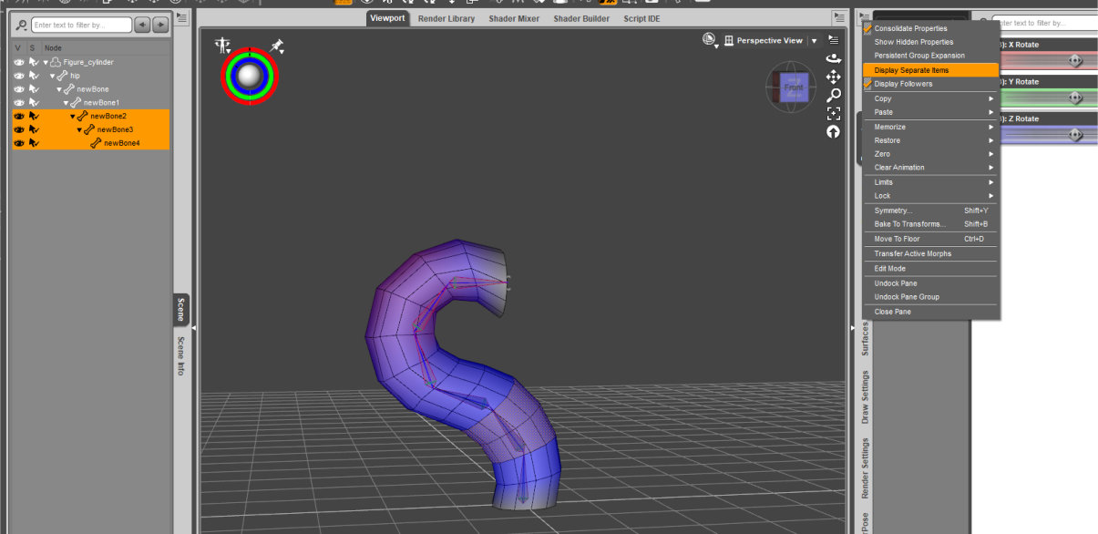Click the bone icon of newBone4
The width and height of the screenshot is (1098, 534).
pos(96,143)
